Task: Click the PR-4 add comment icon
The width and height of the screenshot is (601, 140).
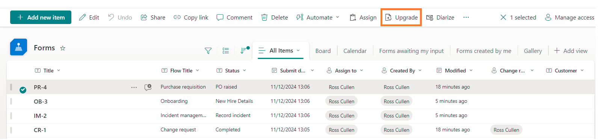Action: (x=148, y=87)
